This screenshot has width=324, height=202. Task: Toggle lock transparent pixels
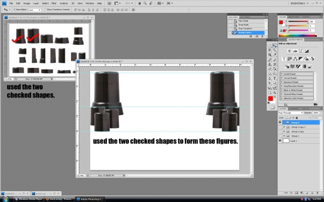286,117
